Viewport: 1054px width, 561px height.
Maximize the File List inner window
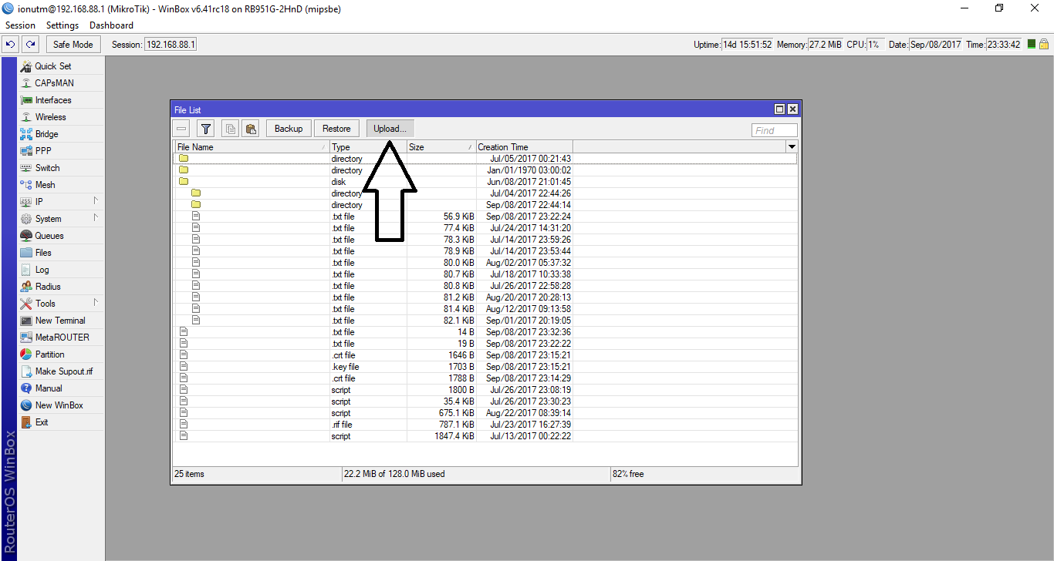pos(779,110)
